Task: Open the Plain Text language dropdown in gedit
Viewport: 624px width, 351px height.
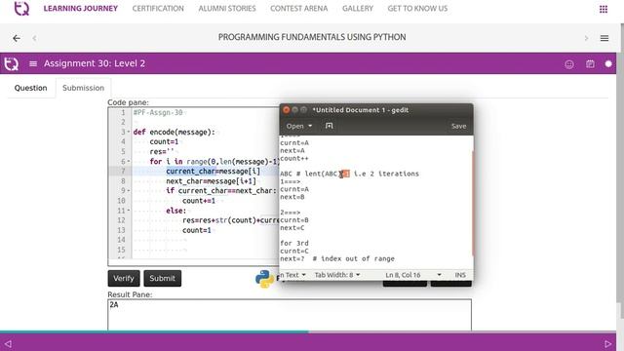Action: click(x=292, y=275)
